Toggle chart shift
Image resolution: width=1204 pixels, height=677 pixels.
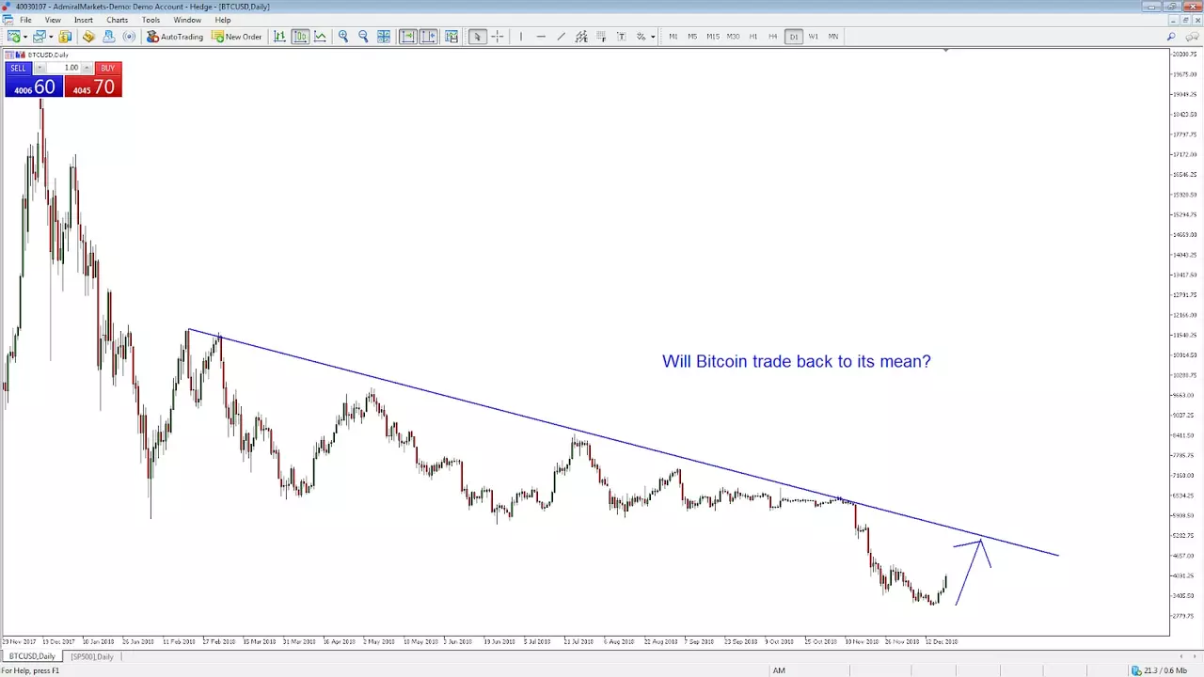[x=429, y=37]
